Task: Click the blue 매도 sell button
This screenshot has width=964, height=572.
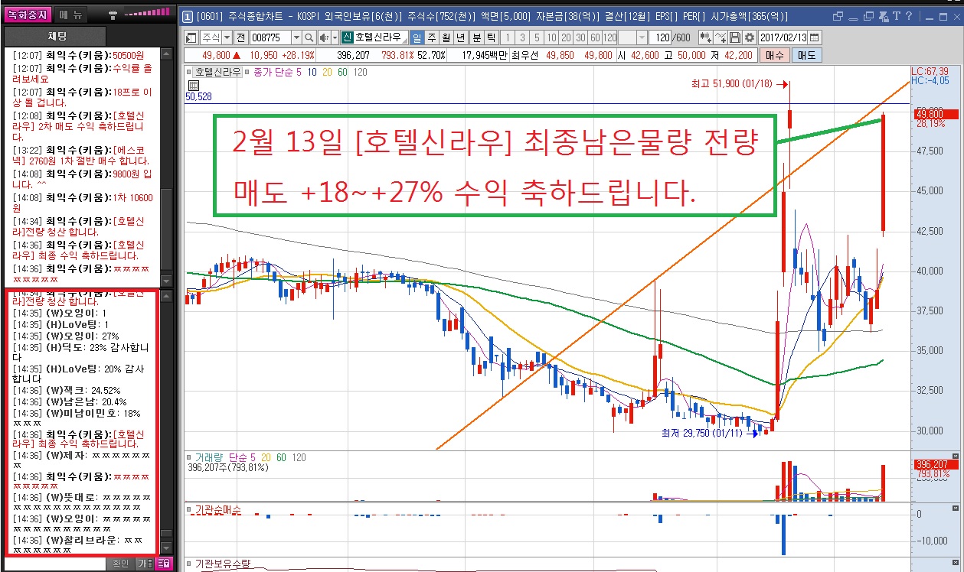Action: (807, 55)
